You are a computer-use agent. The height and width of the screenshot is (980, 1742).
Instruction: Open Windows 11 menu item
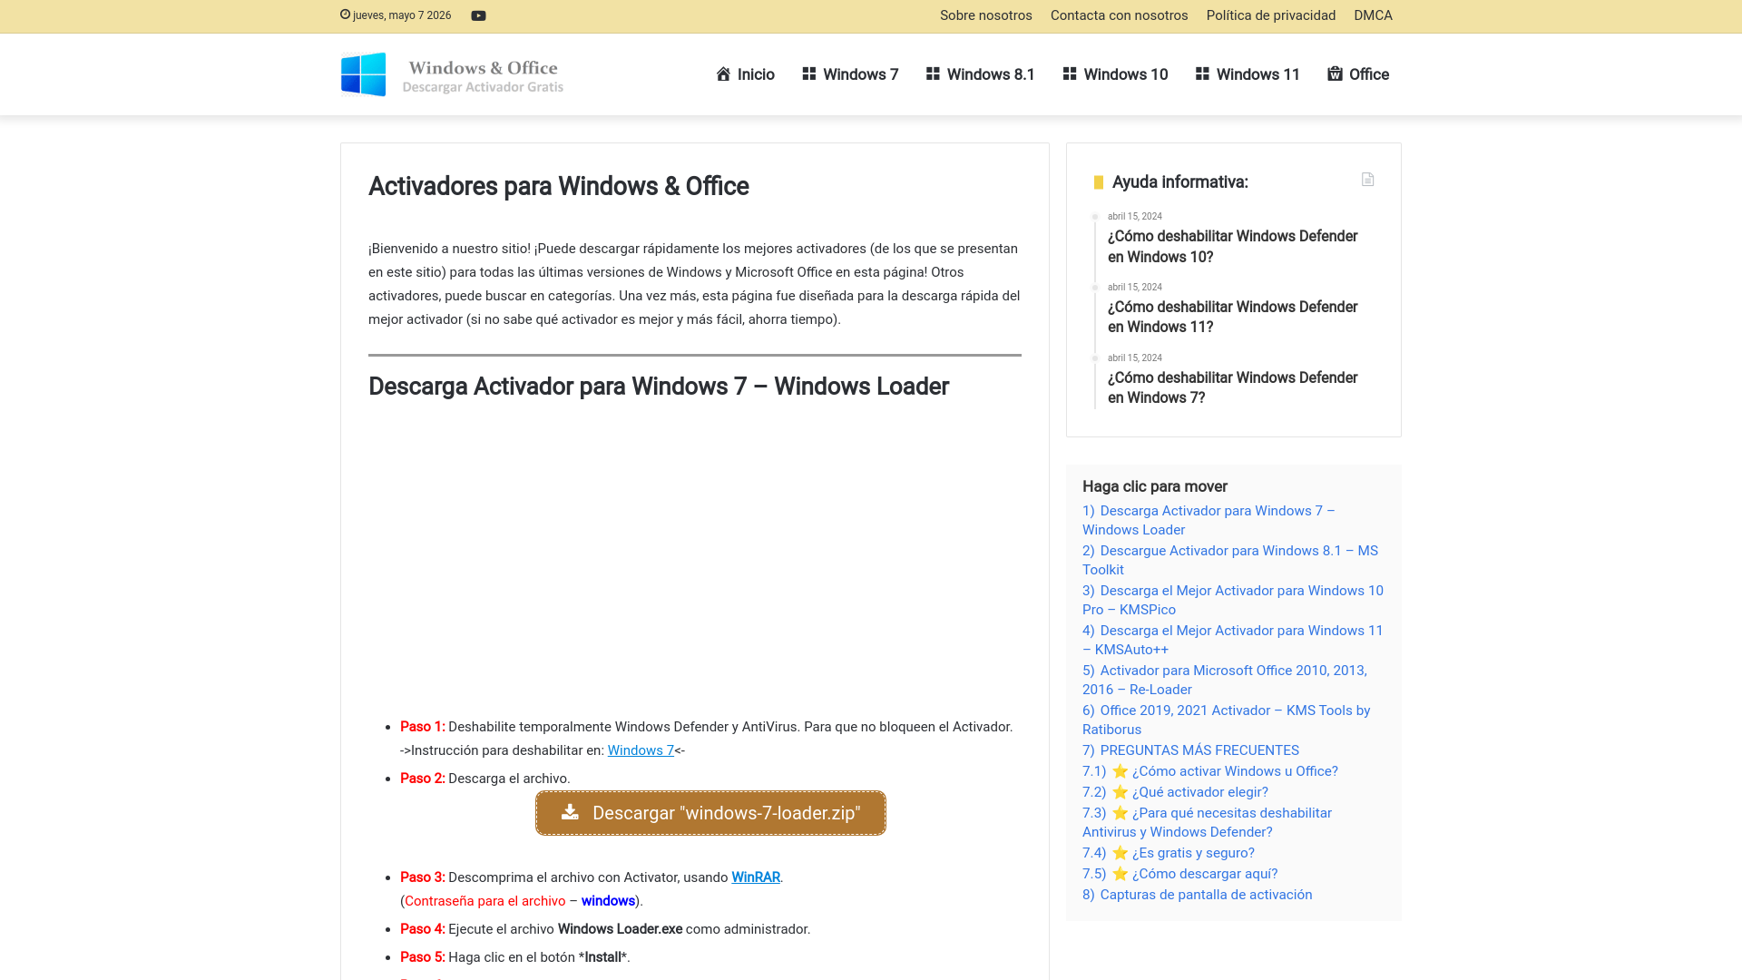tap(1248, 74)
